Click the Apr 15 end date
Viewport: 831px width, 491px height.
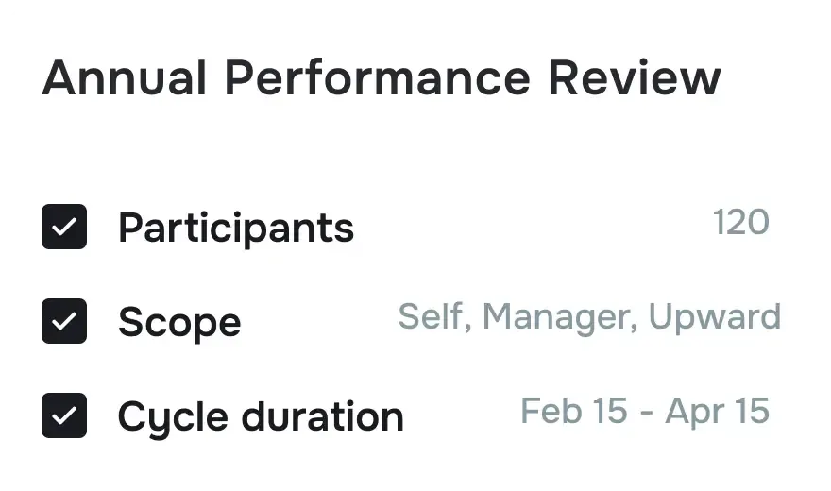point(718,412)
